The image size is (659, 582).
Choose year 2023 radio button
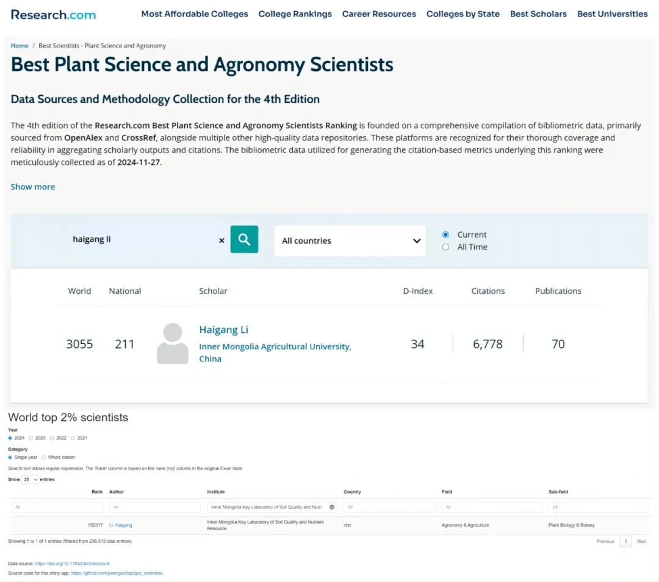[31, 438]
